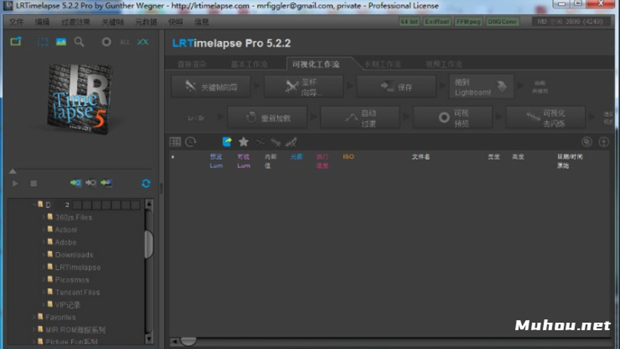620x349 pixels.
Task: Click the 保存 save button
Action: point(396,87)
